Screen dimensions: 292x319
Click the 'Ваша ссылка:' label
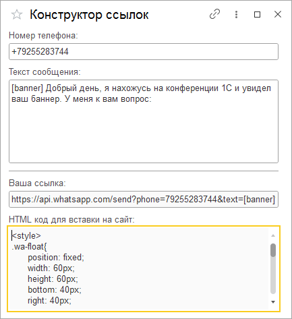tap(37, 183)
